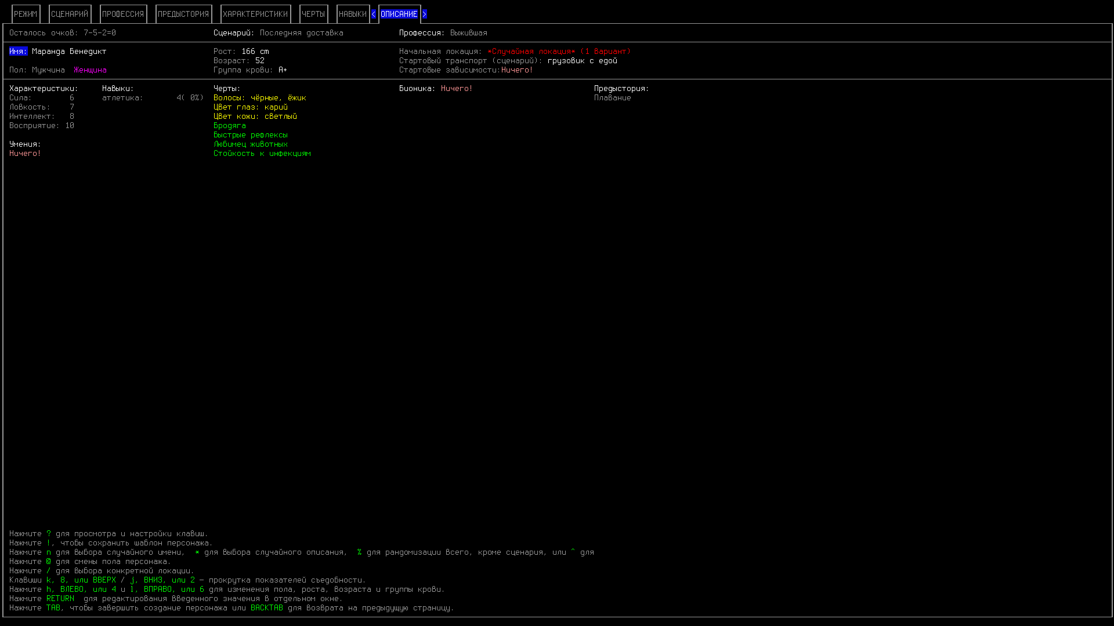Click the Возраст value 52
The height and width of the screenshot is (626, 1114).
pos(261,60)
